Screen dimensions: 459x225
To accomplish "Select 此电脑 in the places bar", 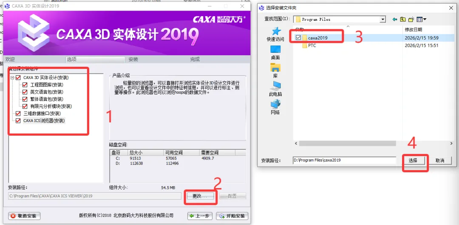I will click(x=275, y=89).
